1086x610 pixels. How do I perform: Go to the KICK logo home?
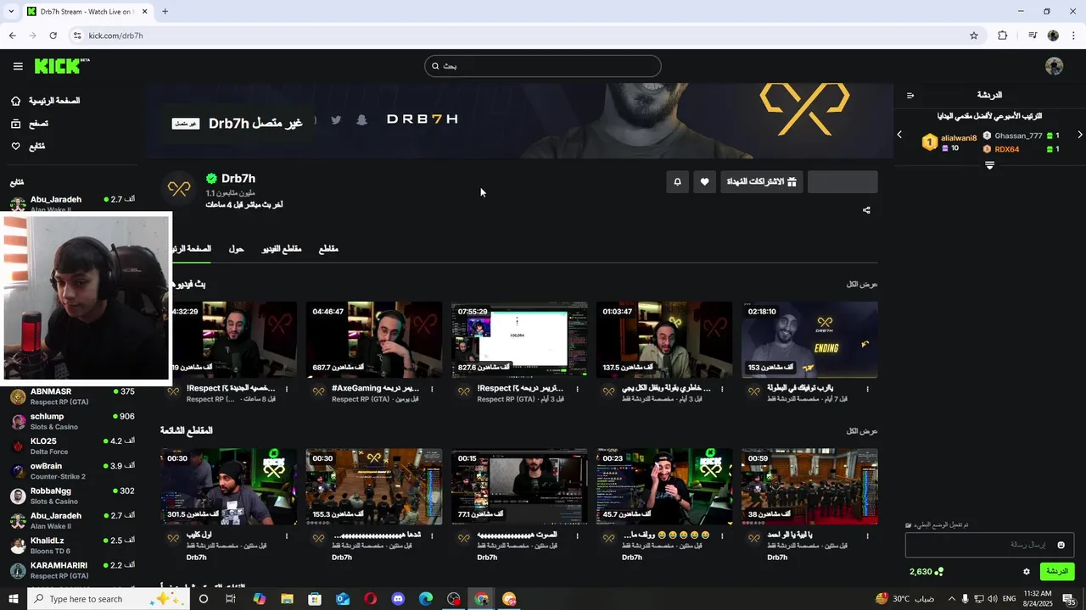61,66
